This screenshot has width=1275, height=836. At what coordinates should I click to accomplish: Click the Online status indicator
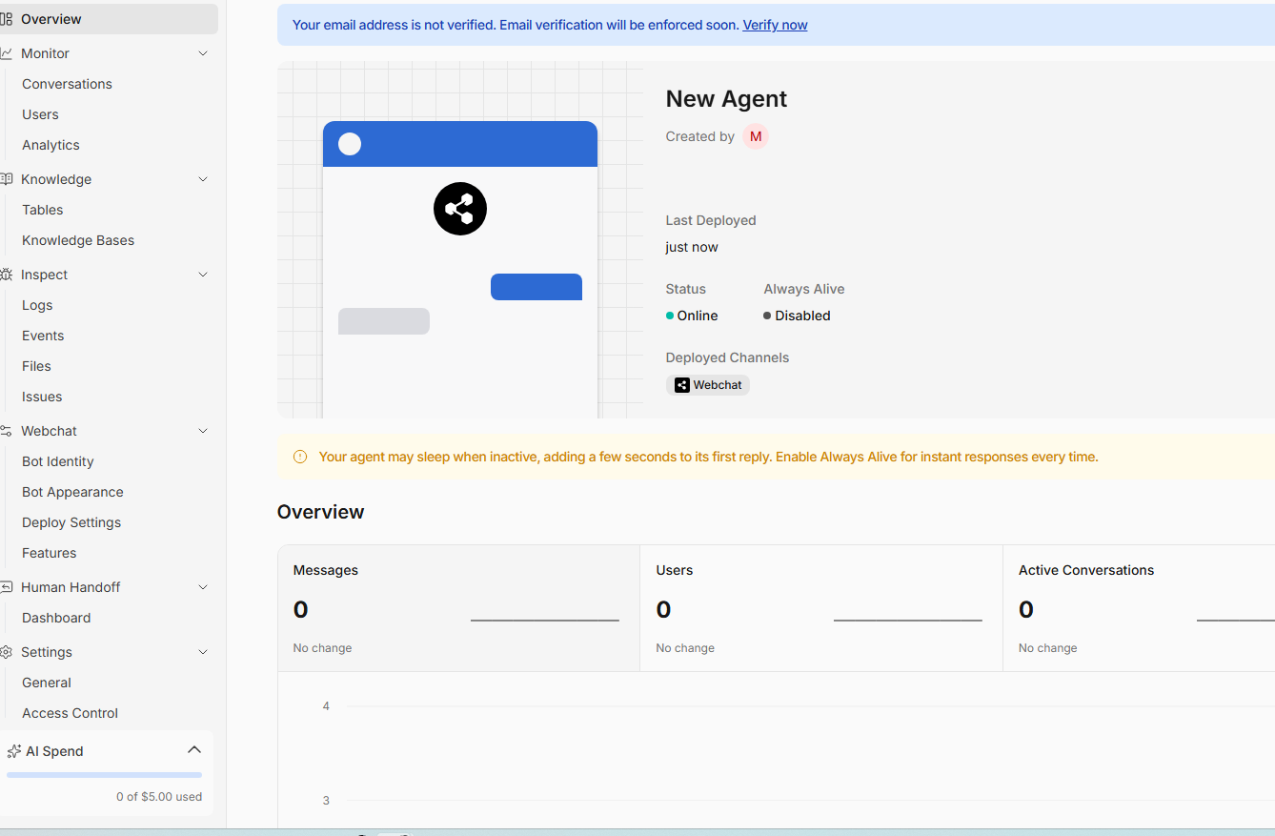point(691,315)
